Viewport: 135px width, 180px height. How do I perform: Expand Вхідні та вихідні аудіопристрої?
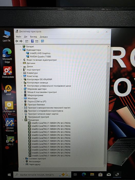click(21, 60)
